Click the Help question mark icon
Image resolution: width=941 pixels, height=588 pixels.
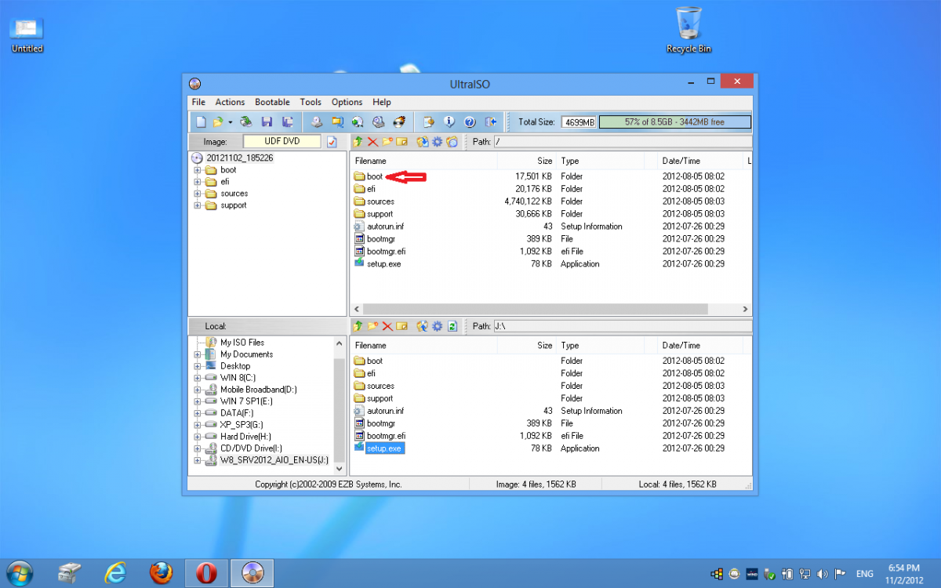470,122
